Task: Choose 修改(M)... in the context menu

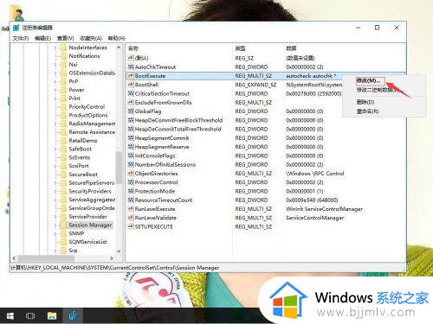Action: pyautogui.click(x=368, y=80)
